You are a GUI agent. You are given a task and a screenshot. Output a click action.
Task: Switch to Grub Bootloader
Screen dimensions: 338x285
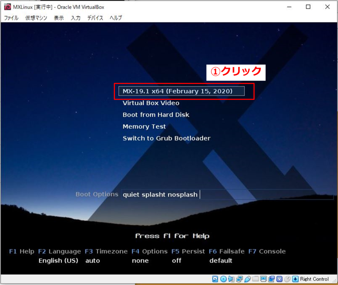pyautogui.click(x=166, y=138)
